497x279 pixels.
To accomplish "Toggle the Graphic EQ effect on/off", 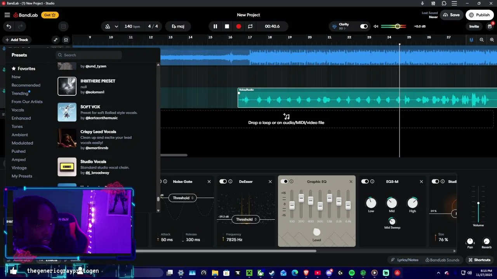I will 284,181.
